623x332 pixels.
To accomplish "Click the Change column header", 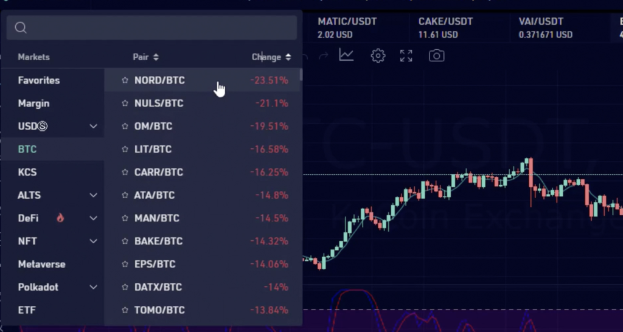I will tap(266, 57).
